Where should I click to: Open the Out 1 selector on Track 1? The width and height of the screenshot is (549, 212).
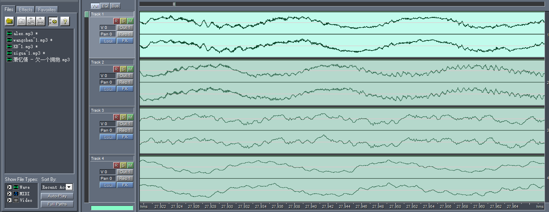point(125,28)
